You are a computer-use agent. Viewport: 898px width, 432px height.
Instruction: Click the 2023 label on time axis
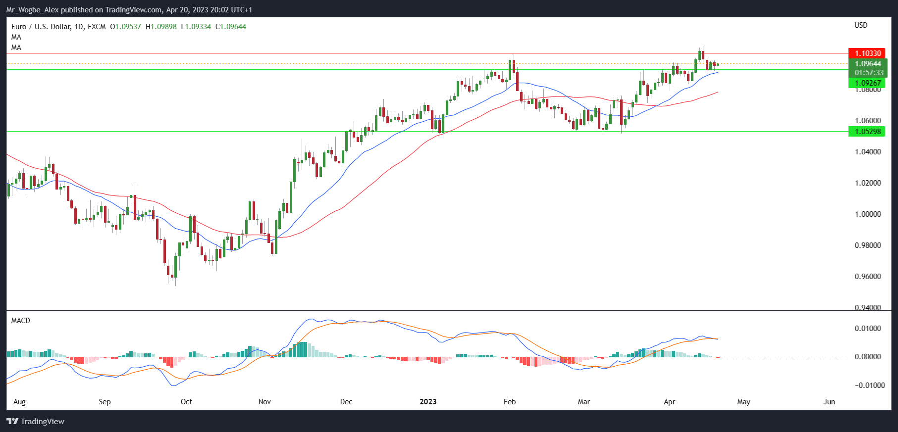[428, 402]
